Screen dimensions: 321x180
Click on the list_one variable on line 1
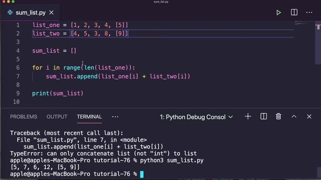(46, 25)
